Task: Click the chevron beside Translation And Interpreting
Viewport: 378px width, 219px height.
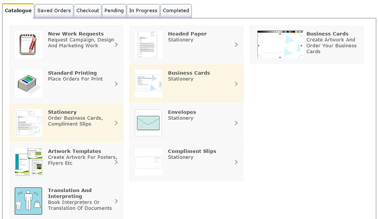Action: click(116, 201)
